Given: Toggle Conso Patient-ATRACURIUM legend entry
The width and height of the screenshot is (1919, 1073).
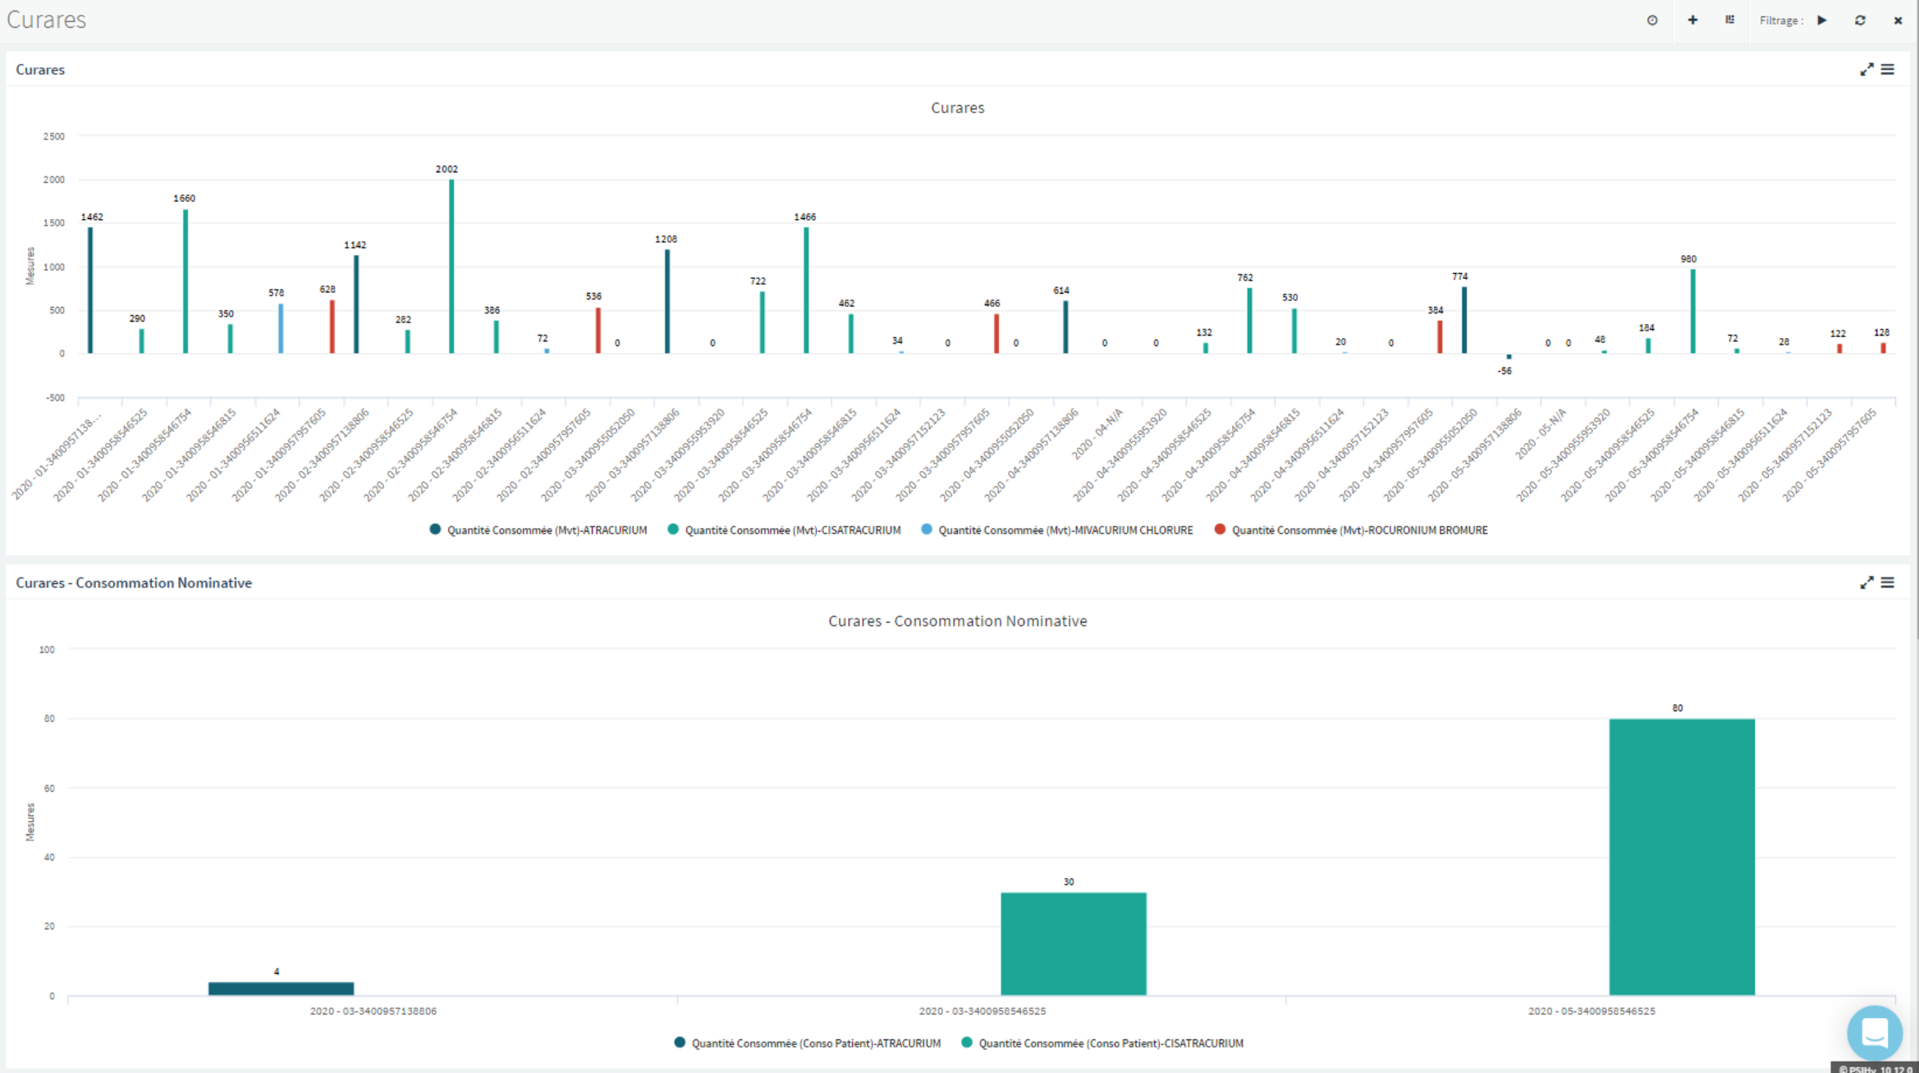Looking at the screenshot, I should coord(815,1043).
